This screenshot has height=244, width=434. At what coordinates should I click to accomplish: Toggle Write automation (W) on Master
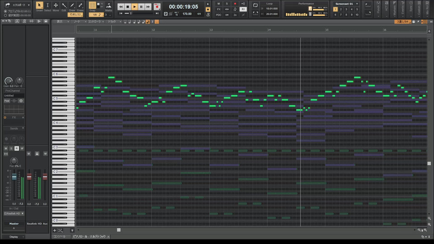(22, 149)
